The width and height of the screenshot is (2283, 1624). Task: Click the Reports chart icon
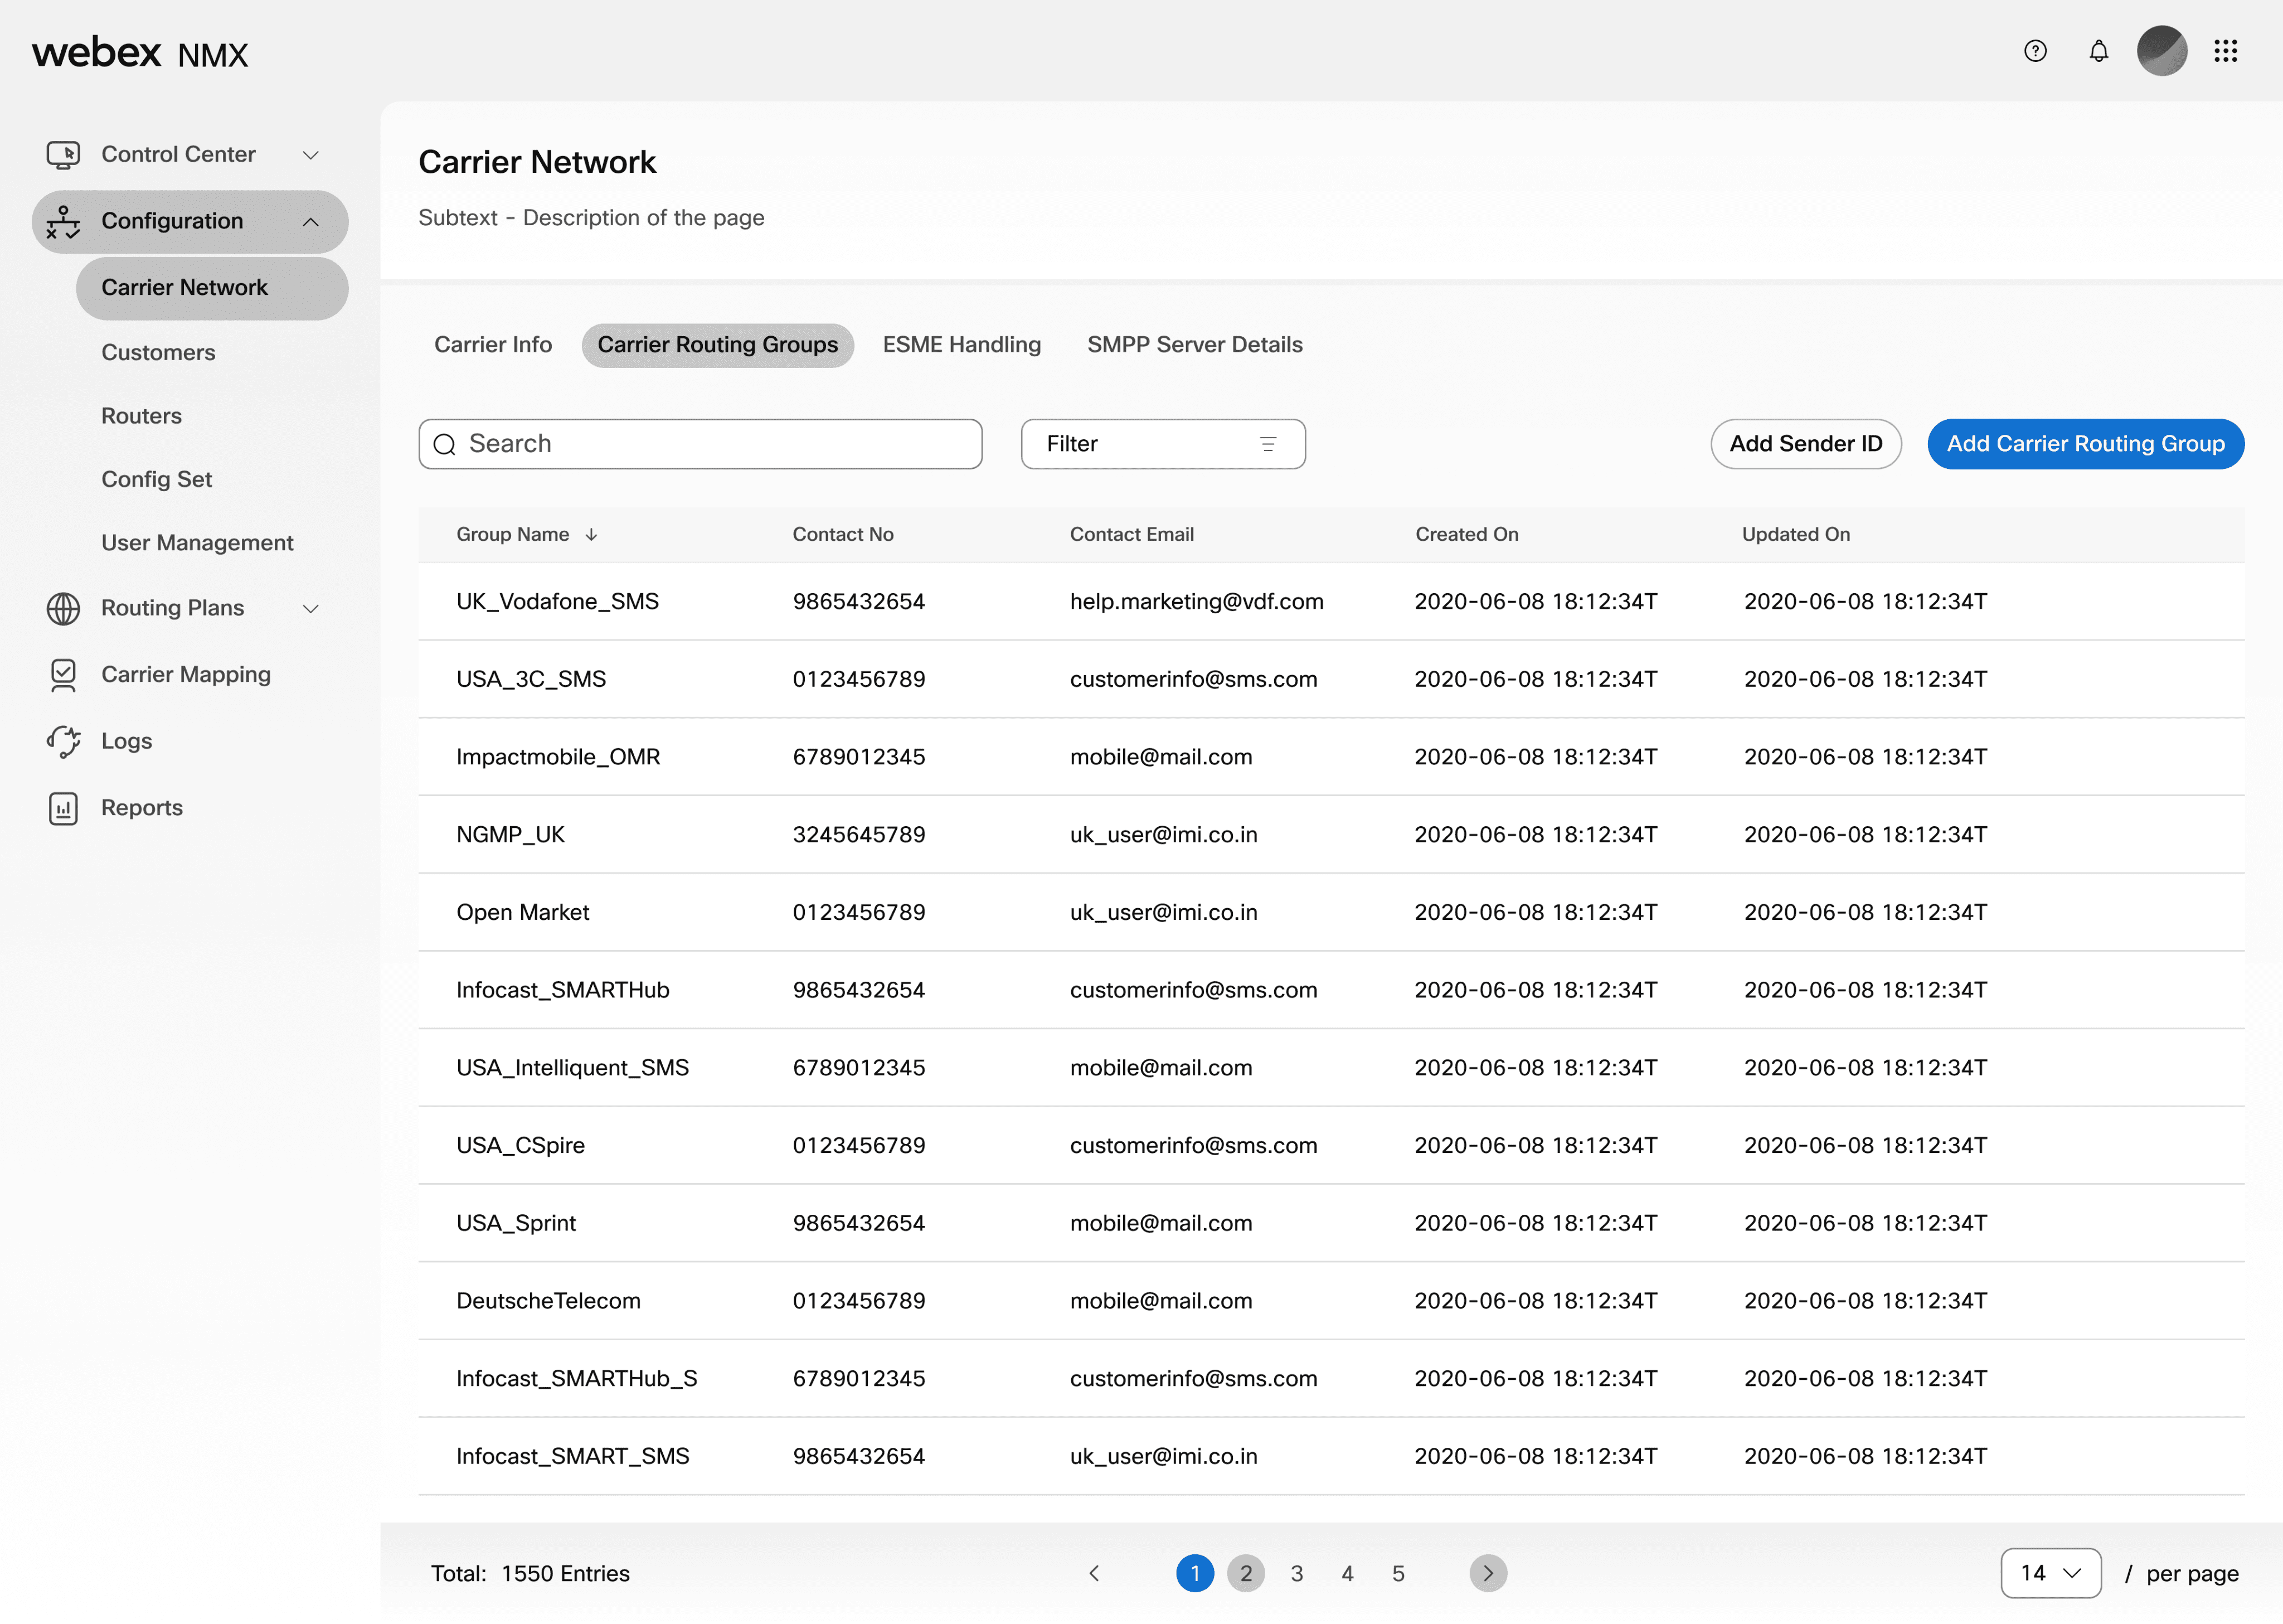pos(63,808)
